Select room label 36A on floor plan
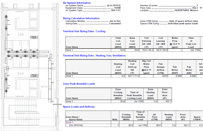The height and width of the screenshot is (131, 203). click(x=20, y=73)
